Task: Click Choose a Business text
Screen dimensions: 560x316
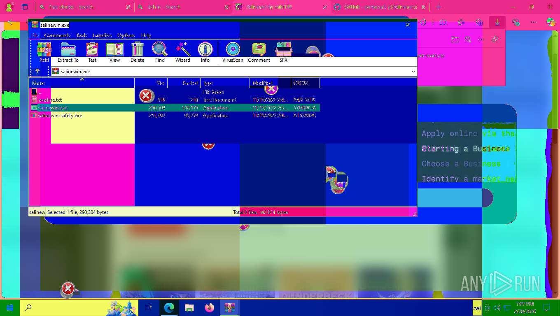Action: click(461, 164)
